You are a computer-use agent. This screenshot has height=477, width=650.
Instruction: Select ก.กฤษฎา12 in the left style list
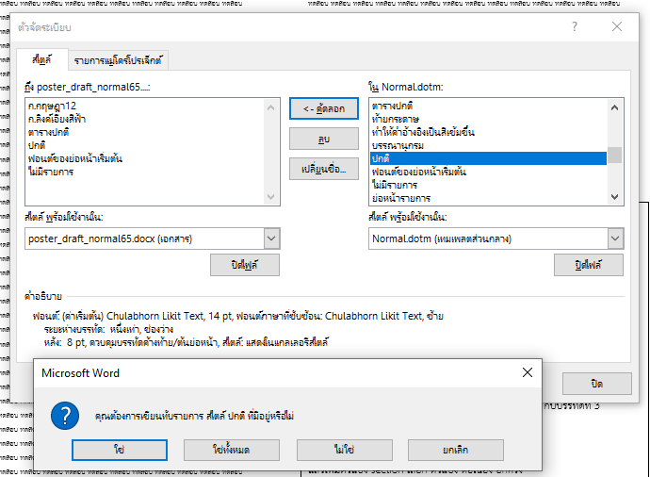(x=54, y=107)
